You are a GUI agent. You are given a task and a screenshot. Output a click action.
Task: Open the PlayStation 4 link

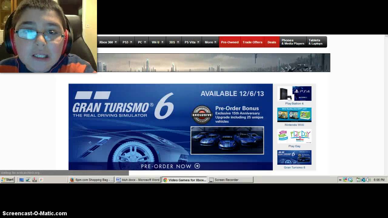294,104
